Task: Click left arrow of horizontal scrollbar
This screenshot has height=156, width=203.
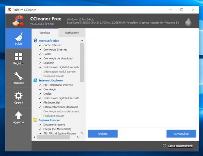Action: click(35, 137)
